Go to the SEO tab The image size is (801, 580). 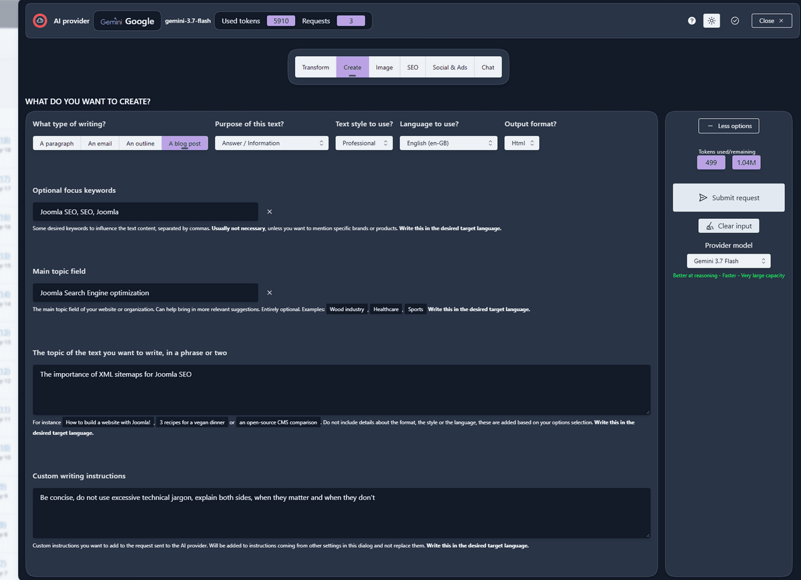tap(413, 67)
